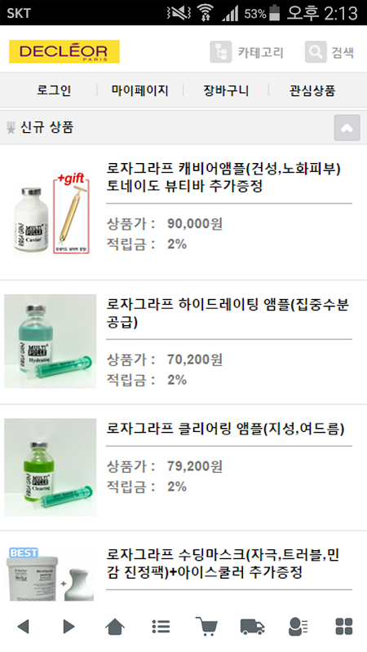The width and height of the screenshot is (367, 652).
Task: Open 로자그라프 캐비어앰플 product title link
Action: coord(223,178)
